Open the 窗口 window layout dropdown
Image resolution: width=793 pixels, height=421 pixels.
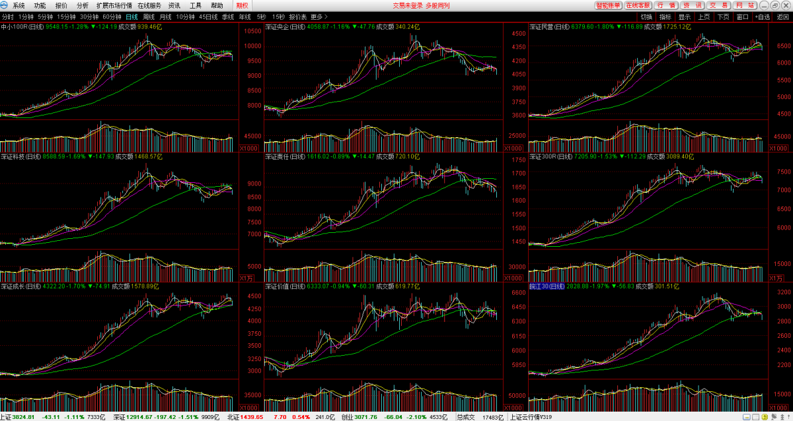pos(743,16)
